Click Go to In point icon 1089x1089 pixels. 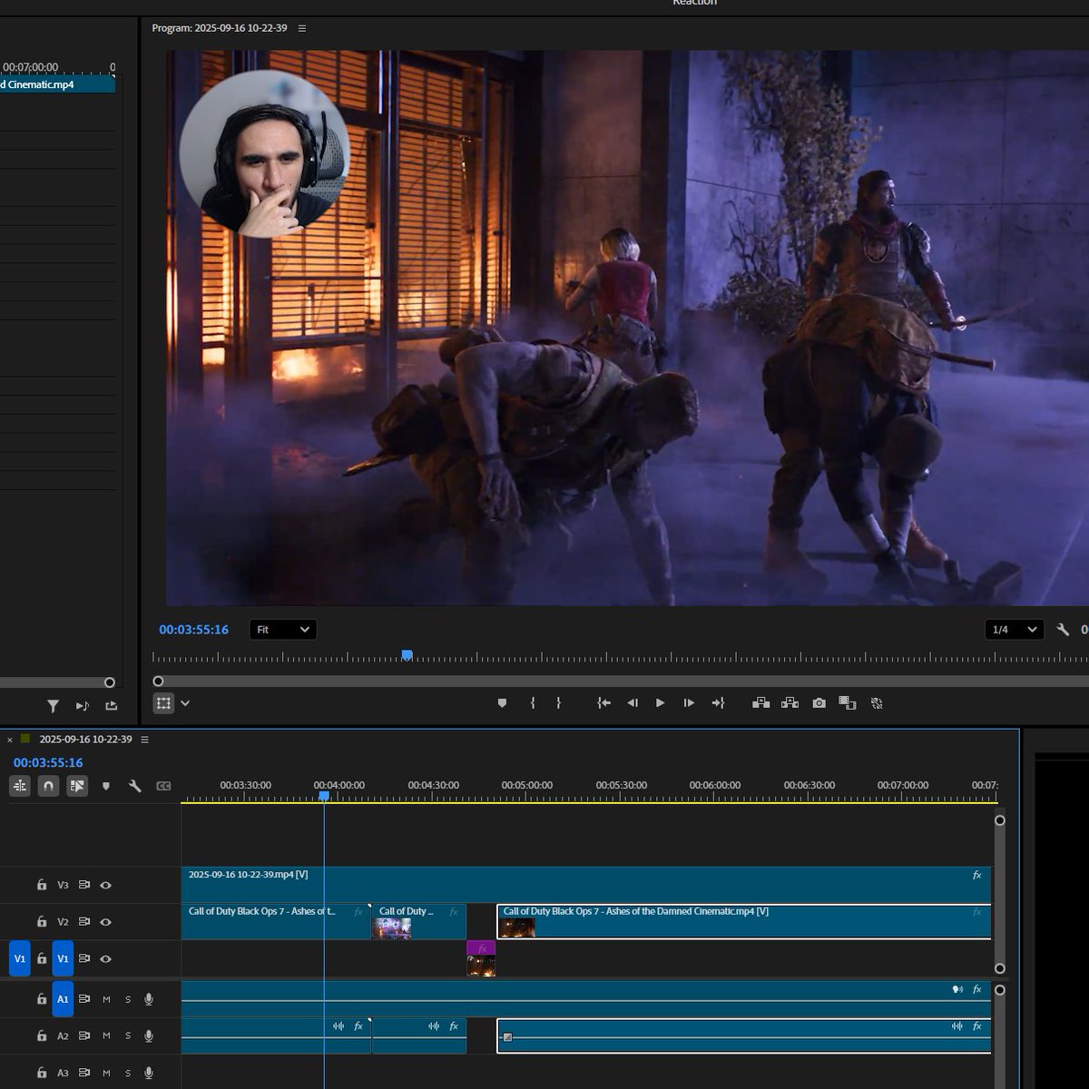(x=603, y=703)
